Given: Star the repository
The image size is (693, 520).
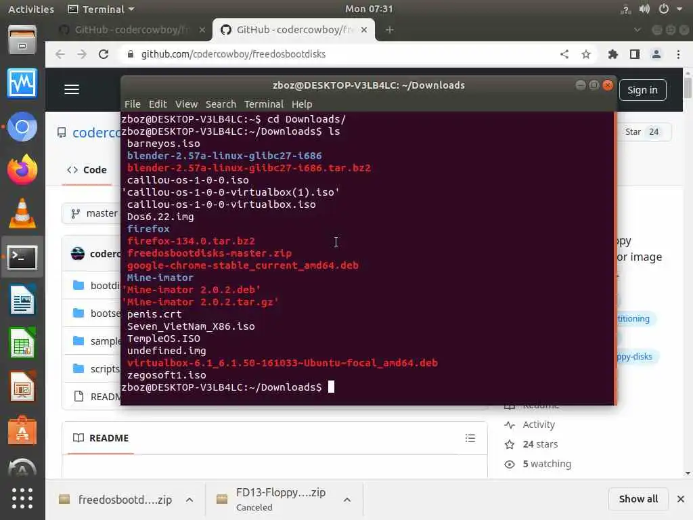Looking at the screenshot, I should click(642, 132).
